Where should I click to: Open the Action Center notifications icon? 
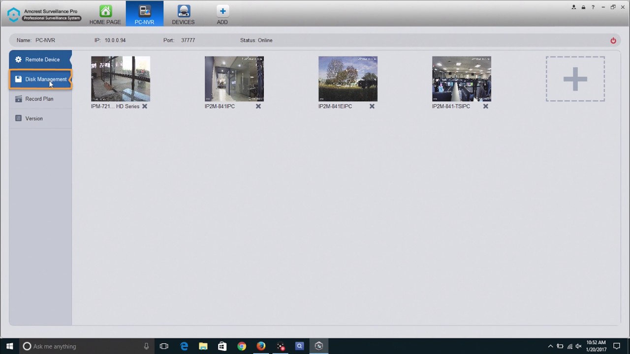pyautogui.click(x=617, y=346)
